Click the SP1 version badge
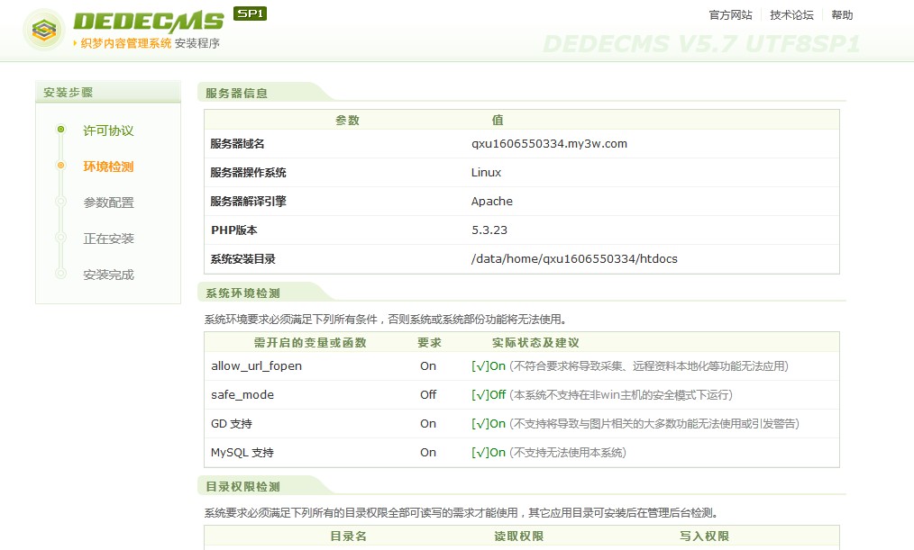Screen dimensions: 914x550 pyautogui.click(x=250, y=14)
